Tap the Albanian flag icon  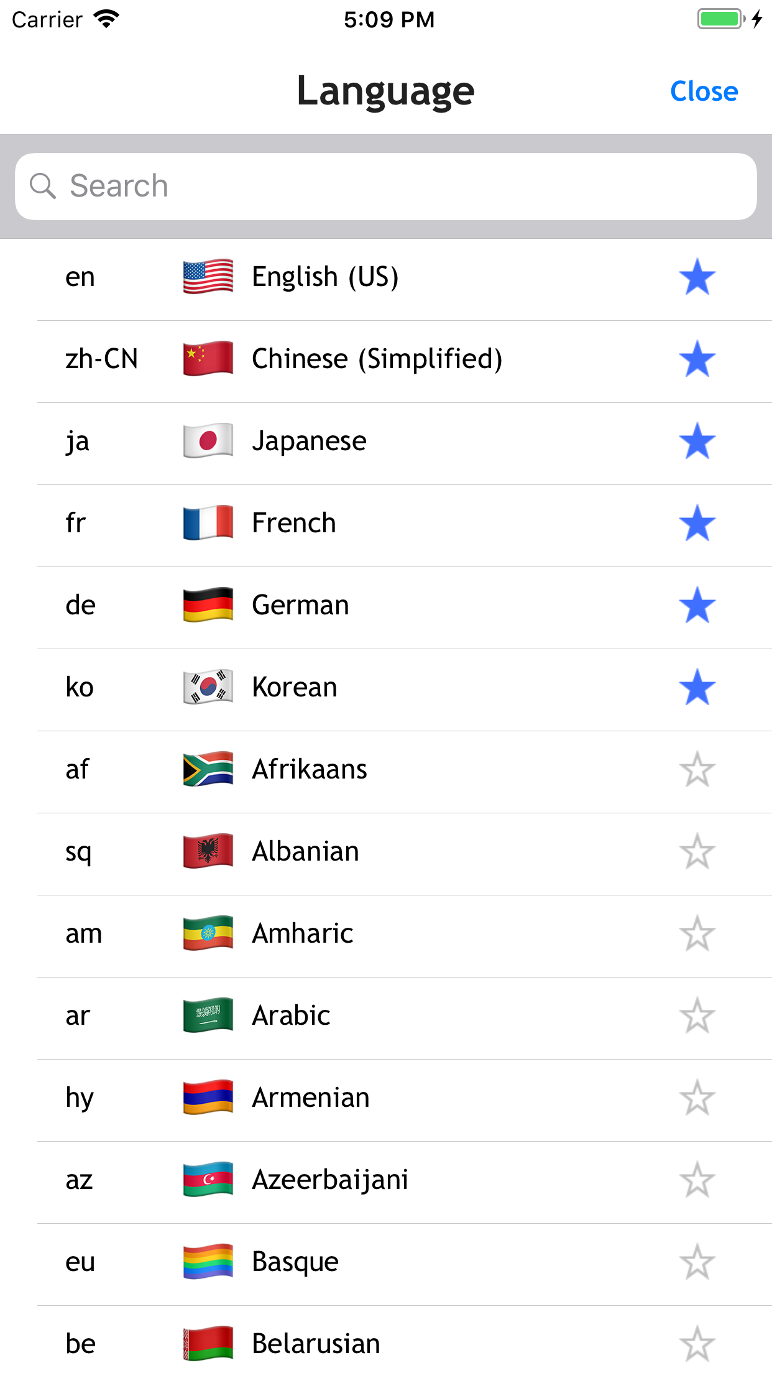(x=208, y=851)
